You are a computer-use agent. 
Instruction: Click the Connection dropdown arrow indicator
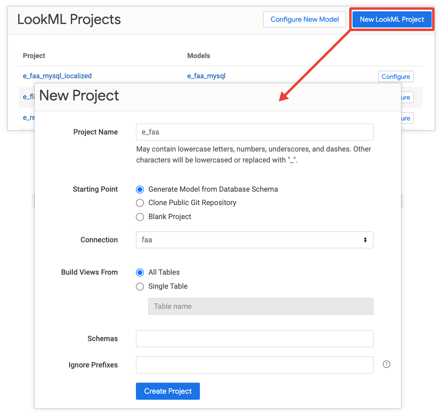click(x=365, y=240)
